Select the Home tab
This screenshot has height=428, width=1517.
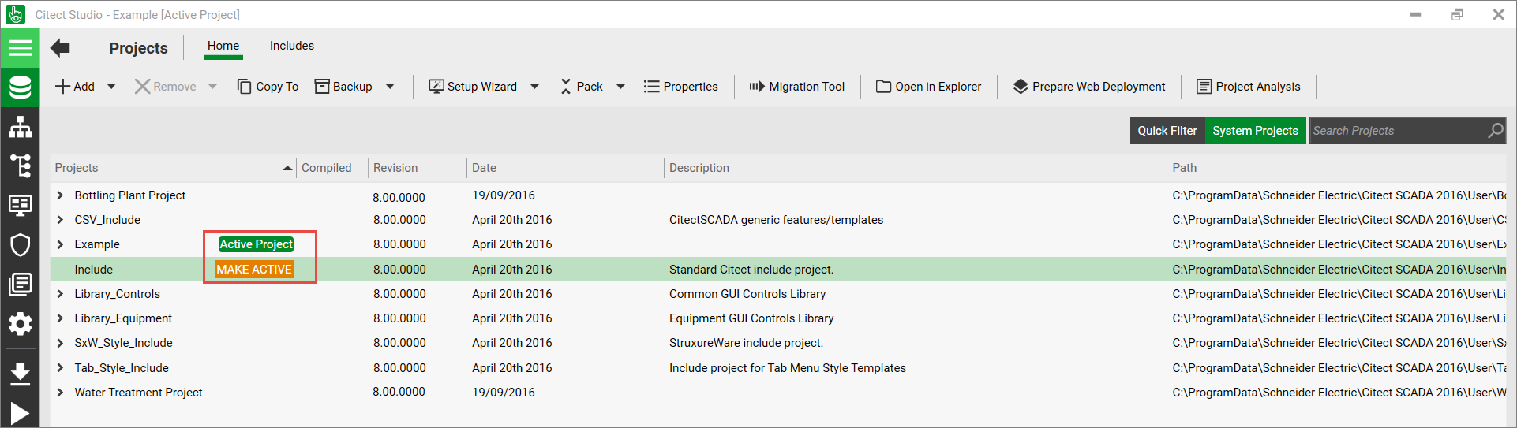coord(223,46)
